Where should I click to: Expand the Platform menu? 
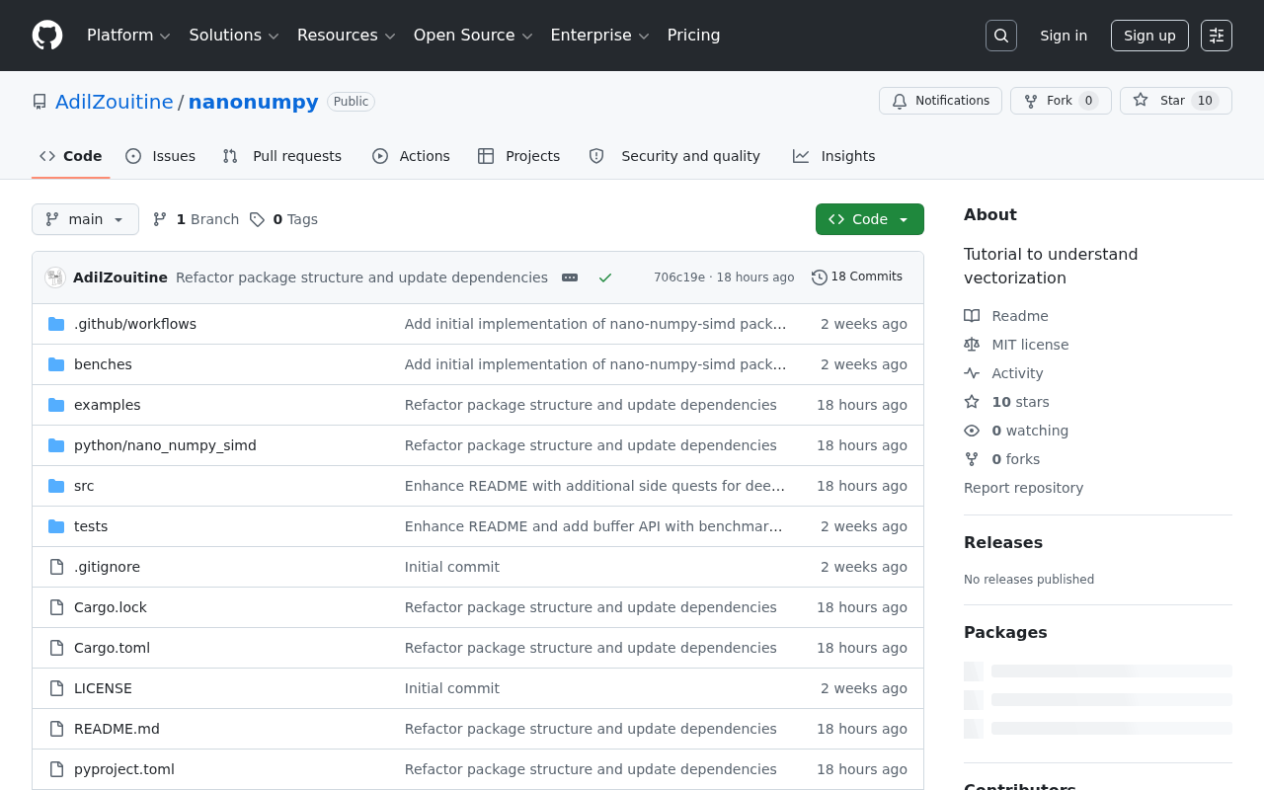point(128,36)
